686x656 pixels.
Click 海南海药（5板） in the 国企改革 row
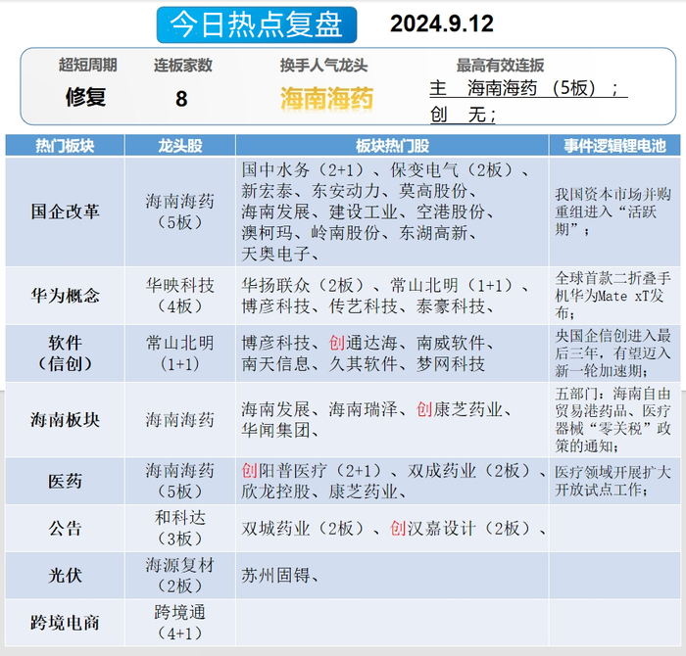(x=179, y=211)
